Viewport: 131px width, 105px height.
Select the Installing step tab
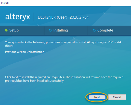(66, 30)
